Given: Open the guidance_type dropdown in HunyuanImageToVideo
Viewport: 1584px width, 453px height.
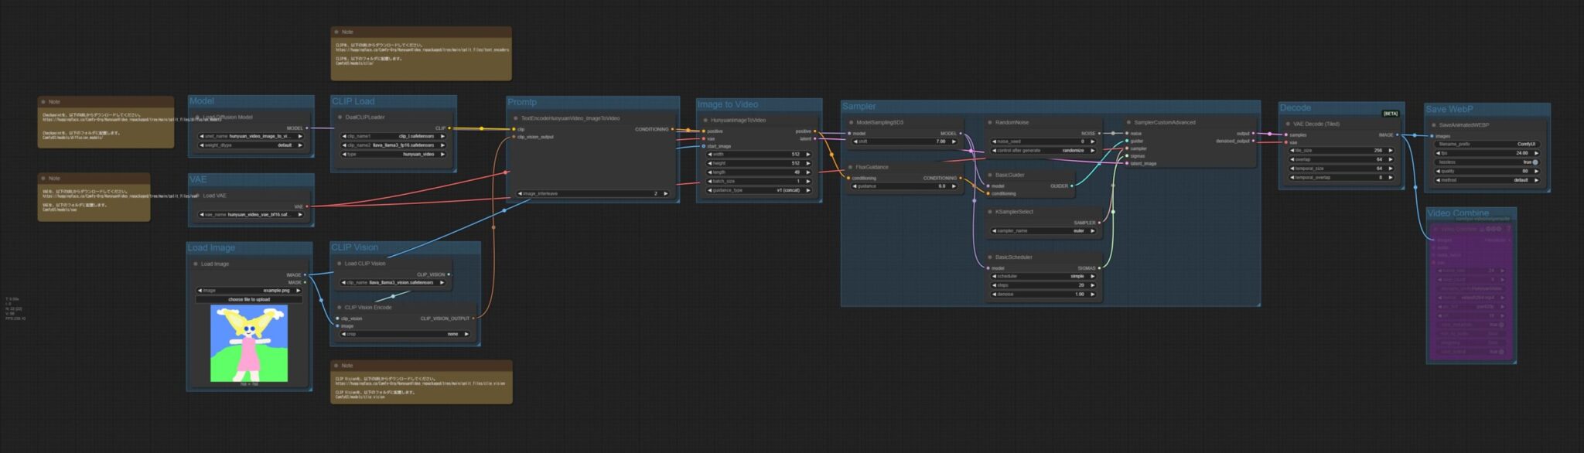Looking at the screenshot, I should click(758, 190).
